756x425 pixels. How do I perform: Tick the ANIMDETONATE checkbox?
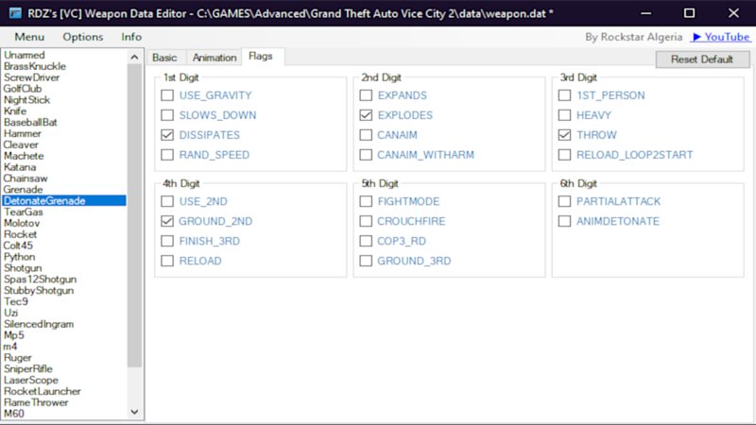tap(565, 221)
